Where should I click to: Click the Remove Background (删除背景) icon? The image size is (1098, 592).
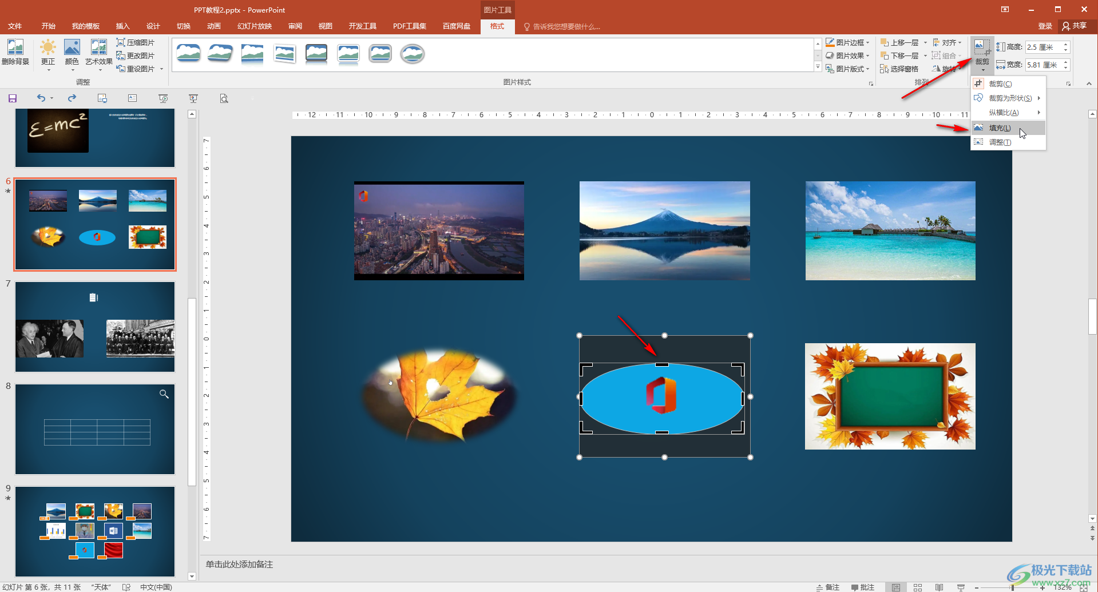click(15, 53)
